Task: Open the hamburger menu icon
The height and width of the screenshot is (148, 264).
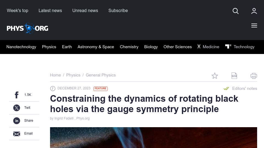Action: tap(254, 25)
